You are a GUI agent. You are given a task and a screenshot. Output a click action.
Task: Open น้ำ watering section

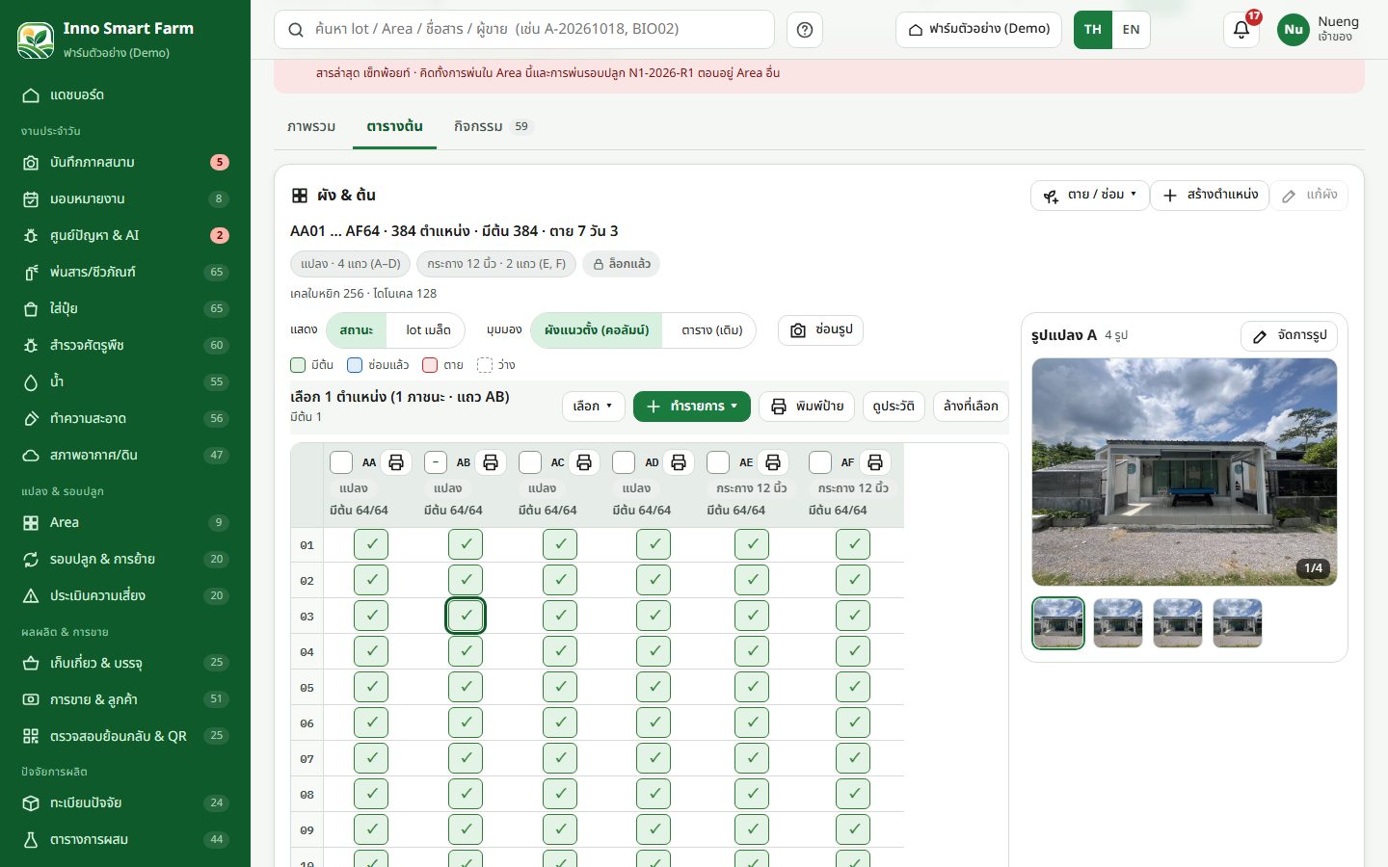(125, 381)
